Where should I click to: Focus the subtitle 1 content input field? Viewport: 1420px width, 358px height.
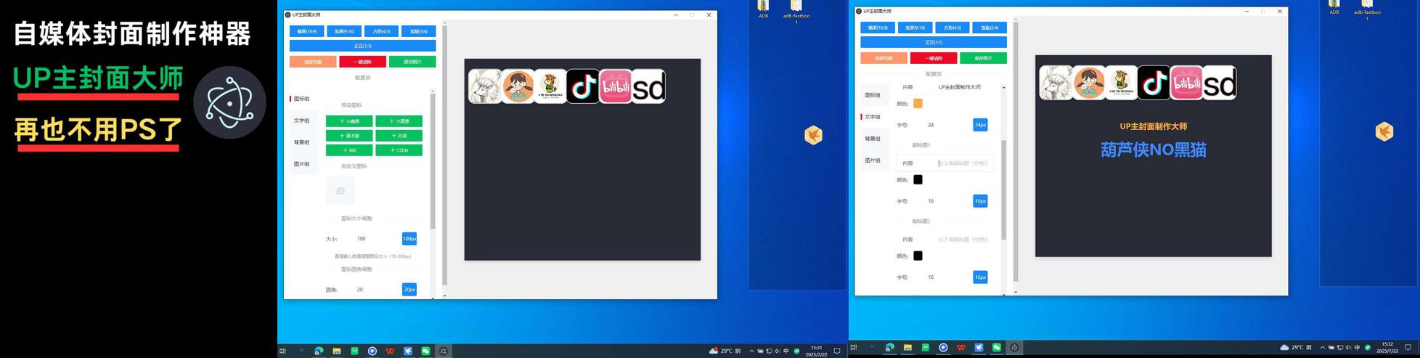point(963,163)
